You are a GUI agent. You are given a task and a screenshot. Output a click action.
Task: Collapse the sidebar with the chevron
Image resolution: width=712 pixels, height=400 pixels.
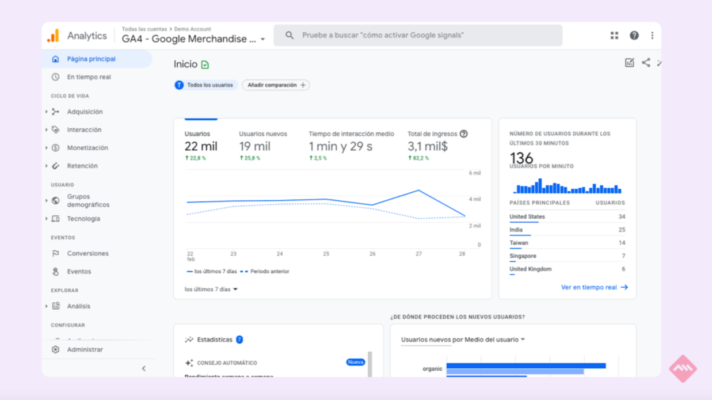click(x=144, y=368)
